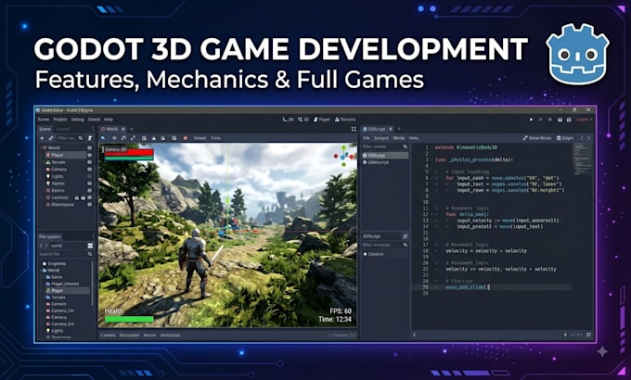
Task: Open the red renderer dropdown at top right
Action: click(x=584, y=120)
